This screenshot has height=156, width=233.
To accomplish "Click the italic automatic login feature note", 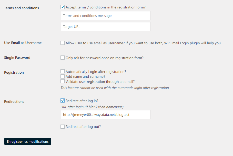I will (x=115, y=88).
